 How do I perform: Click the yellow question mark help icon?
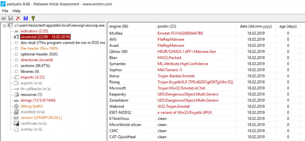[x=33, y=18]
